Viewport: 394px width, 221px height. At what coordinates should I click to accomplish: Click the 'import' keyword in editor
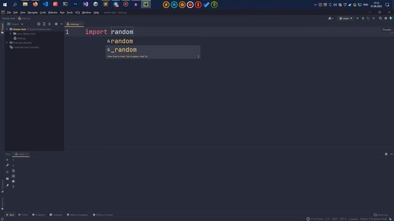(x=96, y=32)
